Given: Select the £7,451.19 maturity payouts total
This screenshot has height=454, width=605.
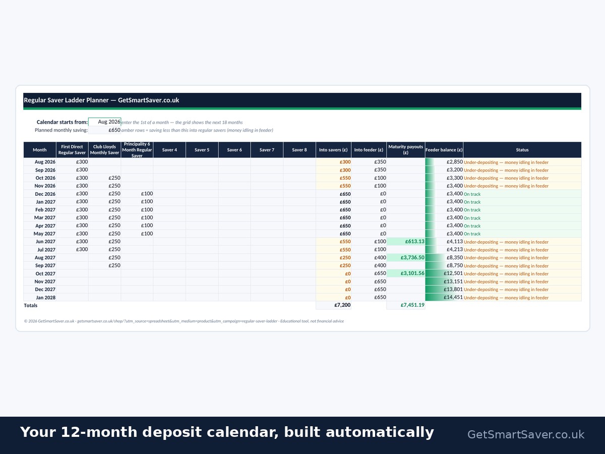Looking at the screenshot, I should pos(406,305).
